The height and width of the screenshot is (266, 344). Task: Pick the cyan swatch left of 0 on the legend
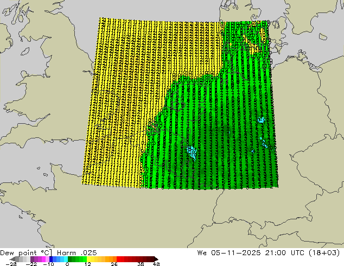(66, 259)
